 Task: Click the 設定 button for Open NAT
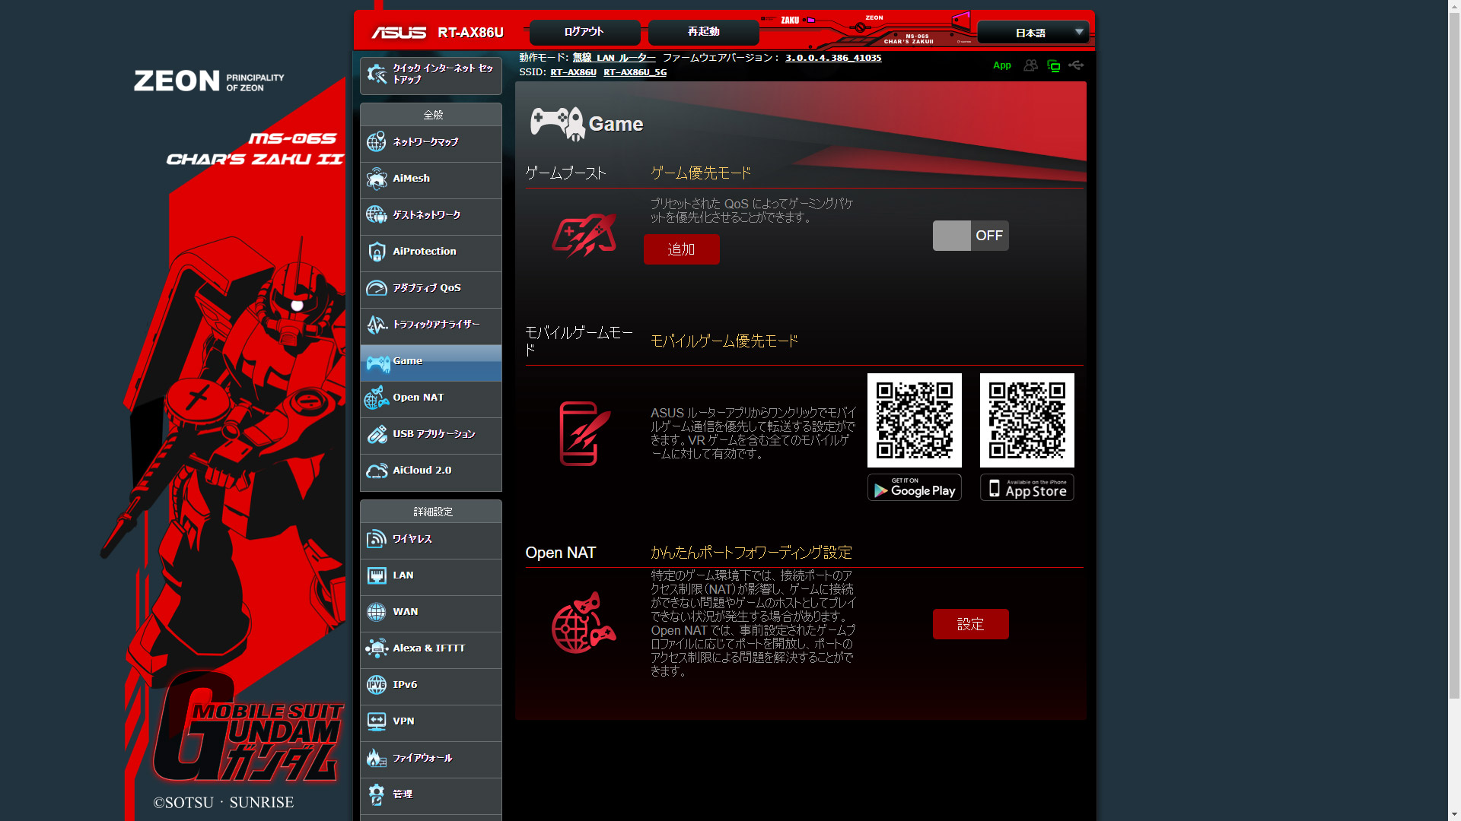(x=970, y=624)
